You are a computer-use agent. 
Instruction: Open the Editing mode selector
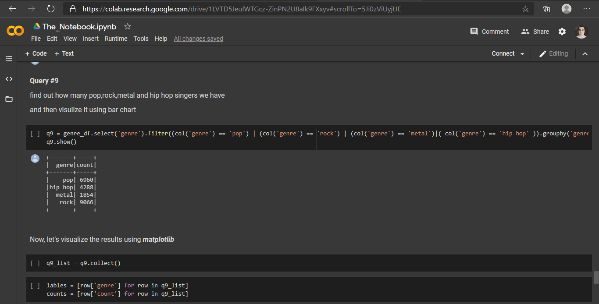[x=553, y=54]
